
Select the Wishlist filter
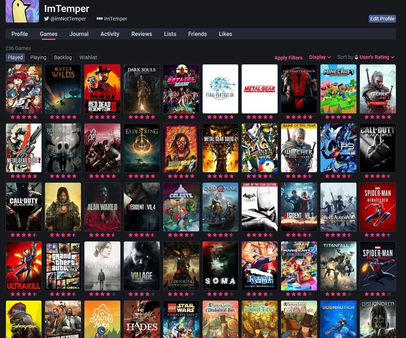pos(88,58)
